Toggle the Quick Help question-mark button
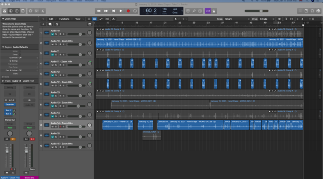323x179 pixels. coord(17,11)
